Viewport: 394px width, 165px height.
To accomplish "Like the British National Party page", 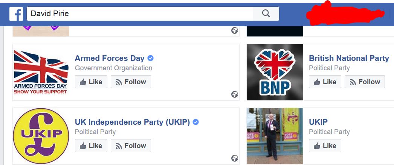I will pos(325,82).
